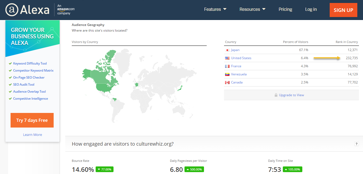
Task: Click the France flag icon
Action: [227, 66]
